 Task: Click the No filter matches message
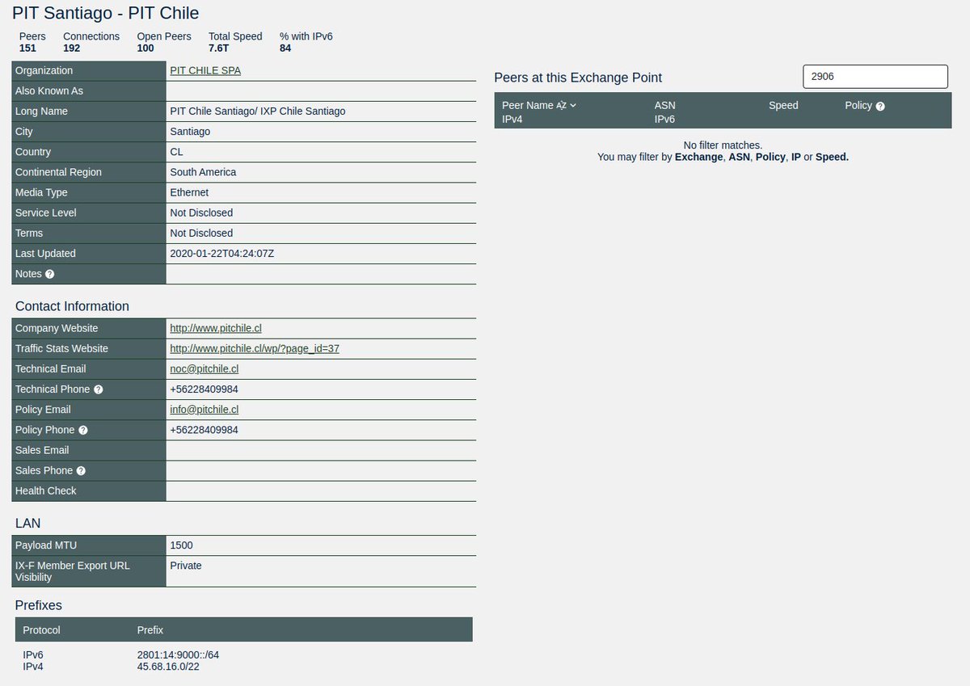pos(723,145)
